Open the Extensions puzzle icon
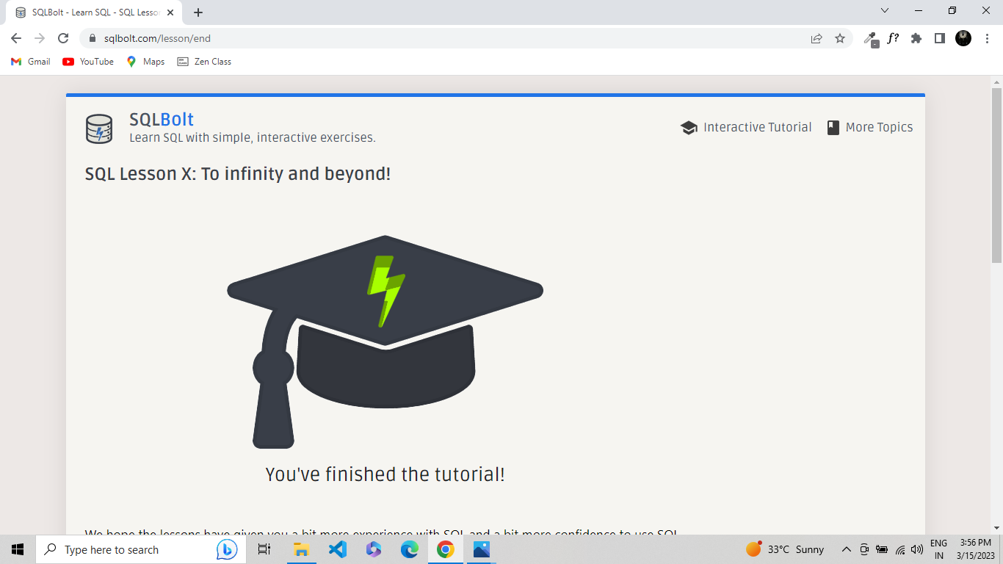This screenshot has width=1003, height=564. coord(916,38)
